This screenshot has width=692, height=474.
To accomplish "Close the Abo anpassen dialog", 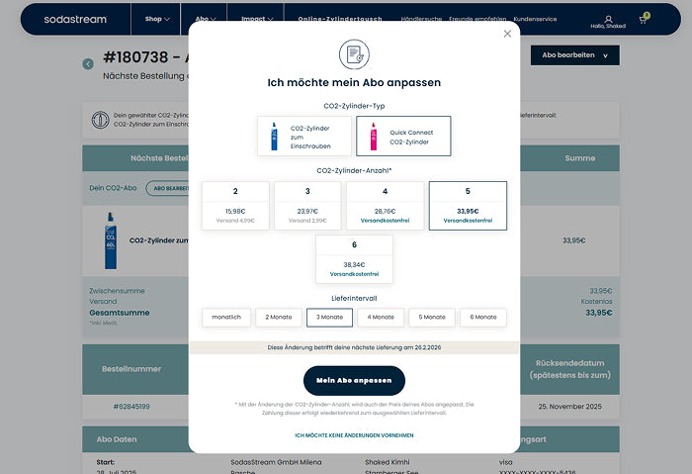I will 507,34.
